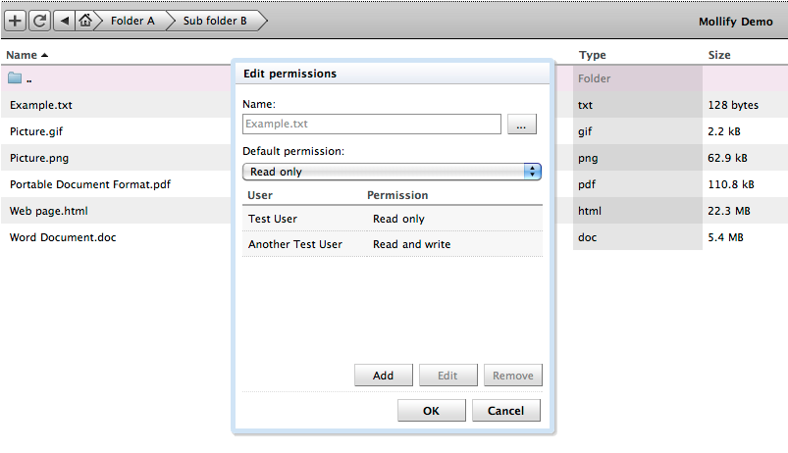
Task: Click the plus add button in toolbar
Action: point(15,21)
